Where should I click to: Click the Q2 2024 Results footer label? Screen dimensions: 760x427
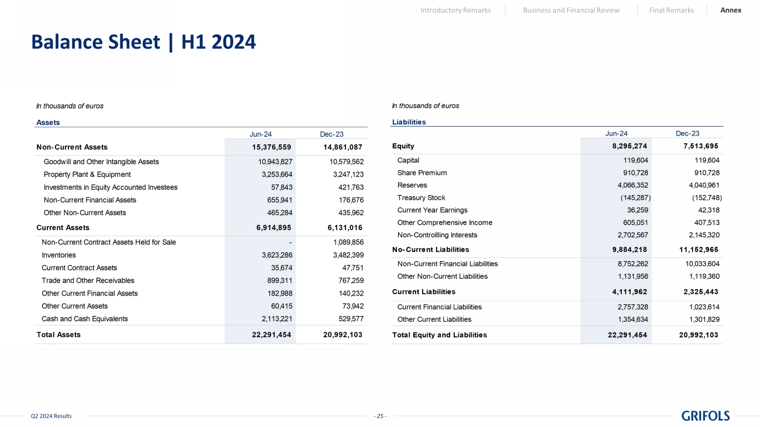tap(51, 416)
